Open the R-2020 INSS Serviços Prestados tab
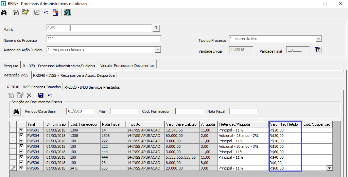 point(92,87)
